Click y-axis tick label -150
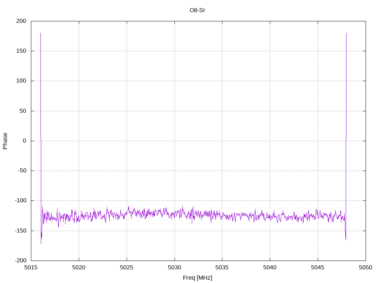The height and width of the screenshot is (283, 377). (21, 231)
